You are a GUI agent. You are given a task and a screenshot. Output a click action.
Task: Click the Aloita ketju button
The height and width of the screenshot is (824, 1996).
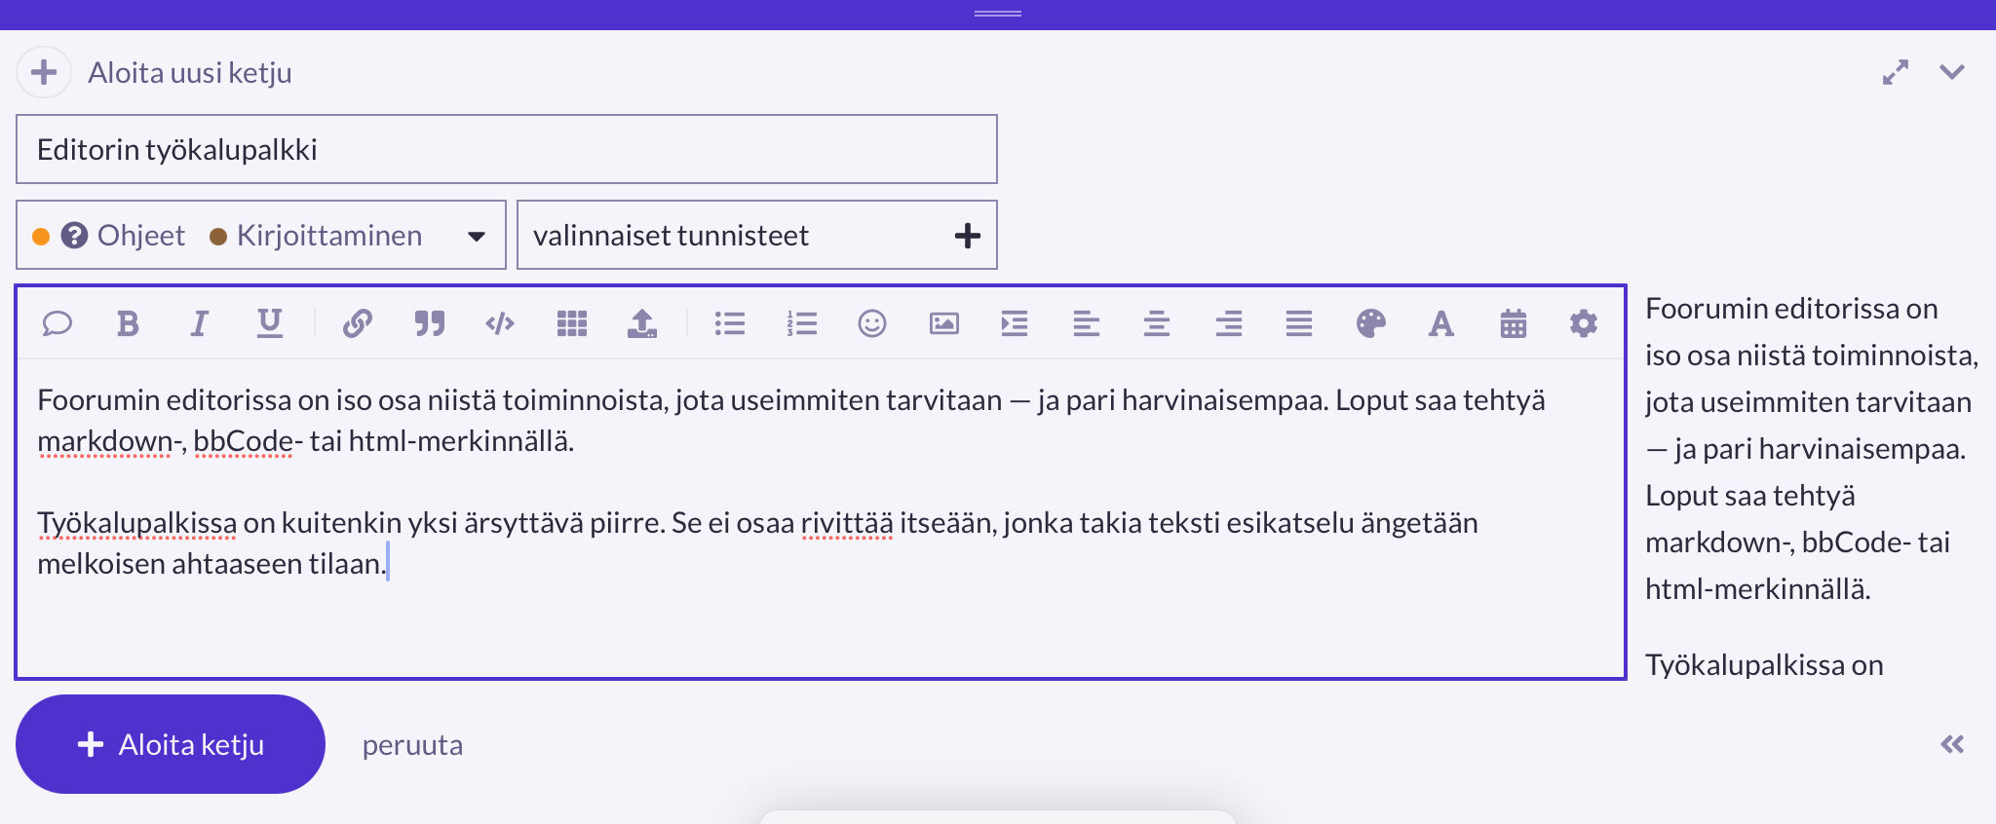(171, 745)
